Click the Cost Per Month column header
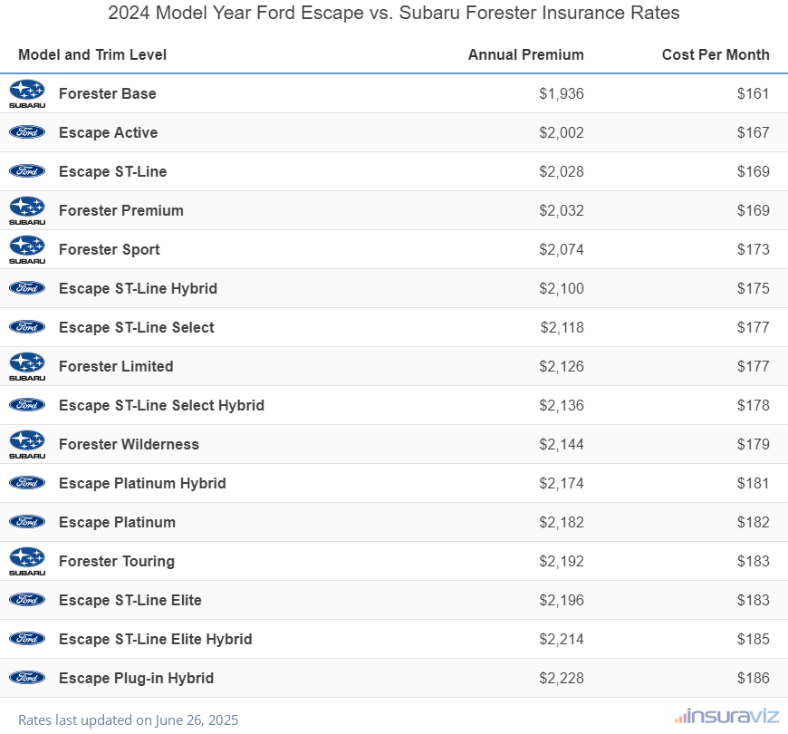 tap(716, 54)
